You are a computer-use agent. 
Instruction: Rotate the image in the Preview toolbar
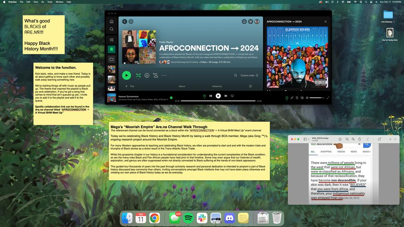pyautogui.click(x=379, y=139)
